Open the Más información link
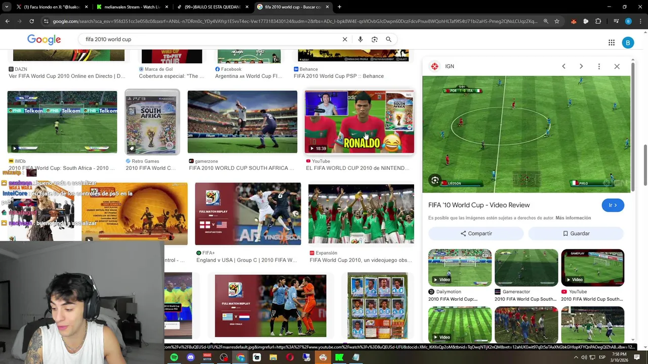Screen dimensions: 648x364 573,218
